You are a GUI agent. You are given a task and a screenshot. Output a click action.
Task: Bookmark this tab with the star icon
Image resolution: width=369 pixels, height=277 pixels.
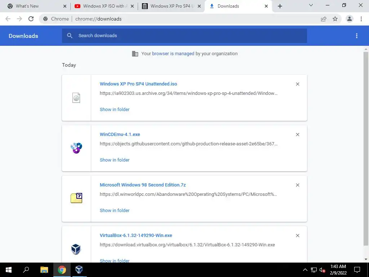(x=335, y=19)
